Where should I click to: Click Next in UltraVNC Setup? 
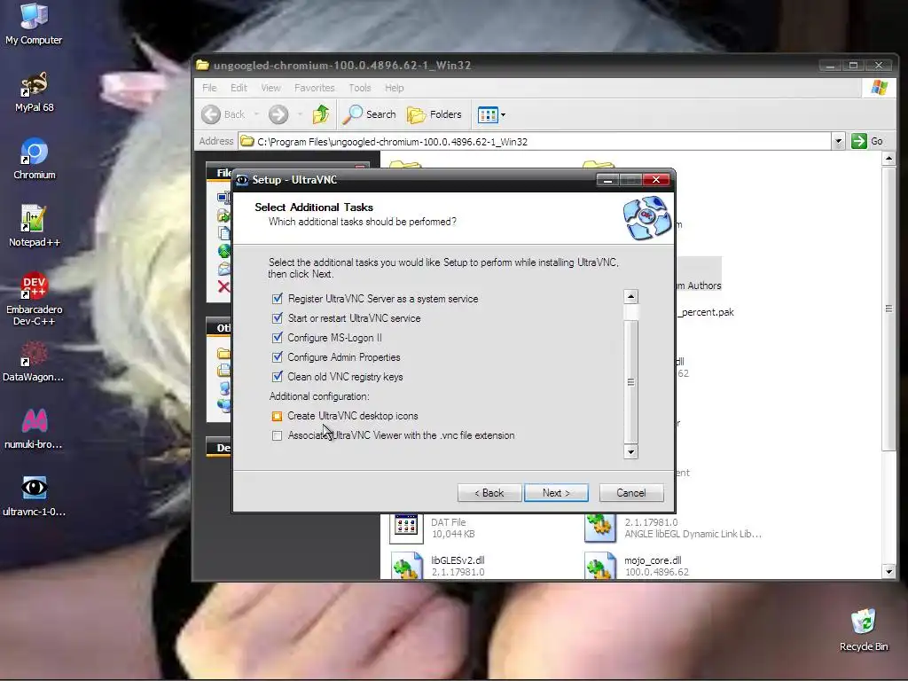click(556, 493)
